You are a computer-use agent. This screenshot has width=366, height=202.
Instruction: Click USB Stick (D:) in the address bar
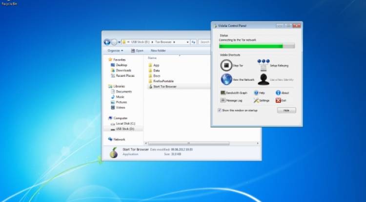[140, 42]
